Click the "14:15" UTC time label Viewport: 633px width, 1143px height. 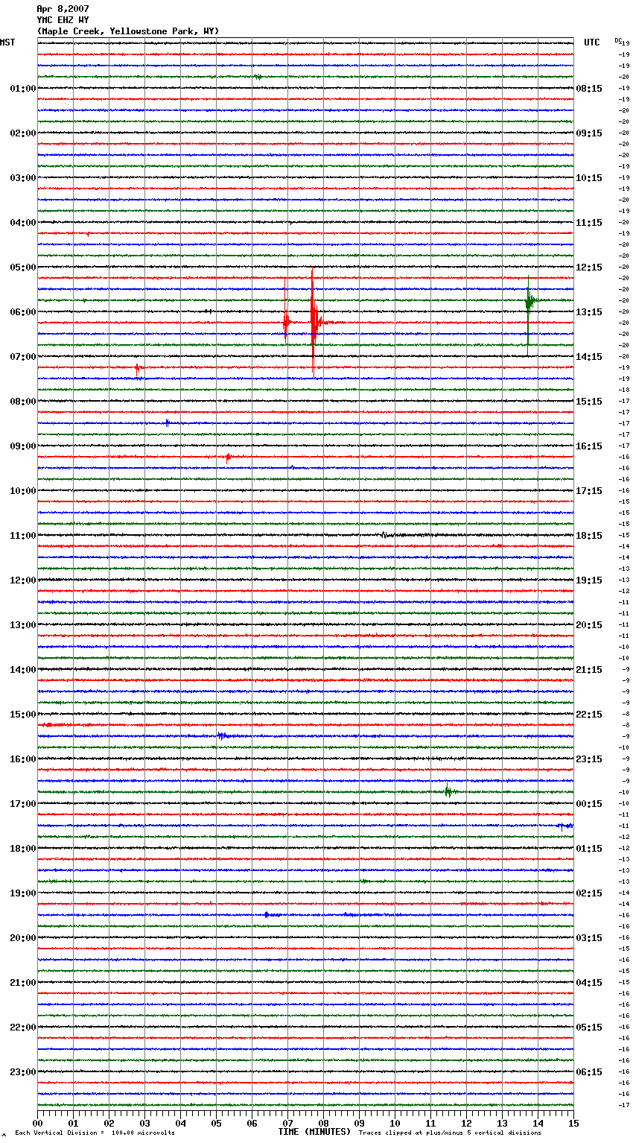click(x=589, y=357)
